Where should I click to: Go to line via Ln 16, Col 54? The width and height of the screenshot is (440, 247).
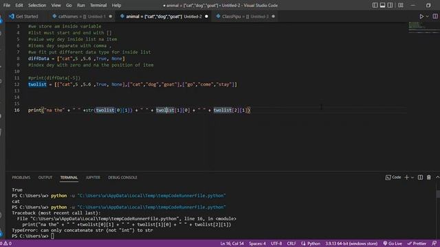[232, 244]
